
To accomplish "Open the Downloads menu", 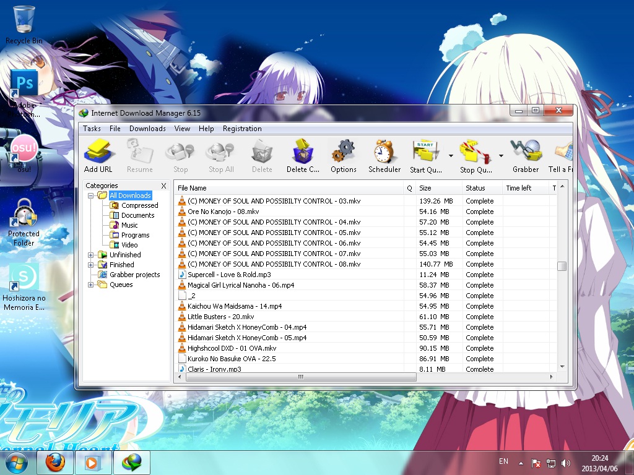I will tap(147, 129).
